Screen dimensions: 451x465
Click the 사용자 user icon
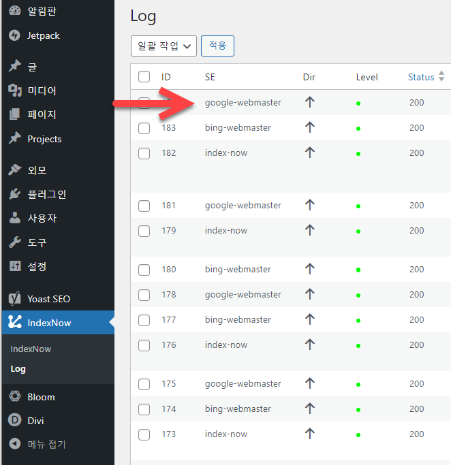(x=14, y=218)
